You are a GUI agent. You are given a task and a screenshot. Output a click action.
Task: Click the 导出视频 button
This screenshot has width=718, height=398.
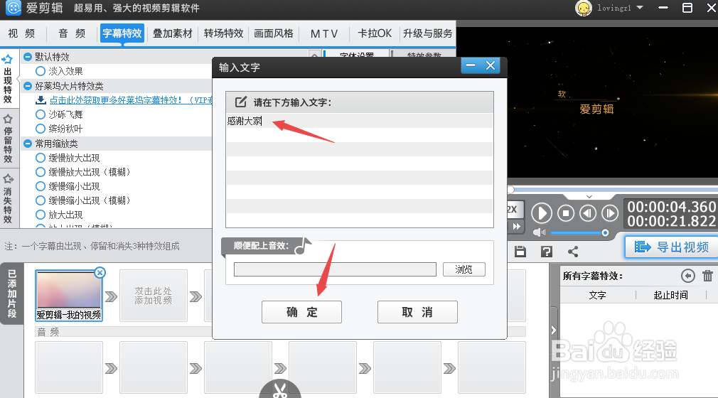[671, 247]
